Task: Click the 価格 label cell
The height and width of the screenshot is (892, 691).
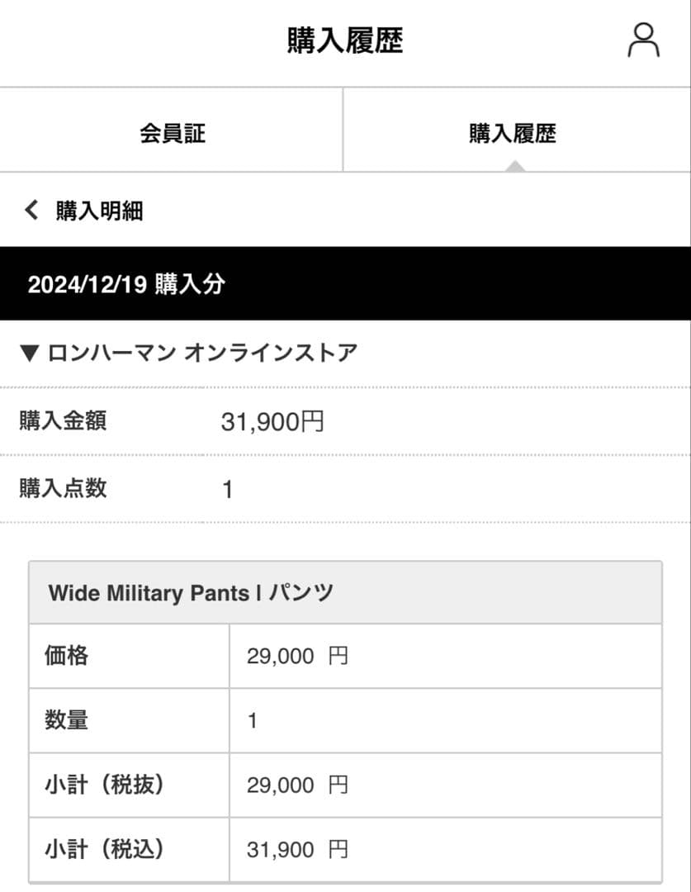Action: [66, 657]
